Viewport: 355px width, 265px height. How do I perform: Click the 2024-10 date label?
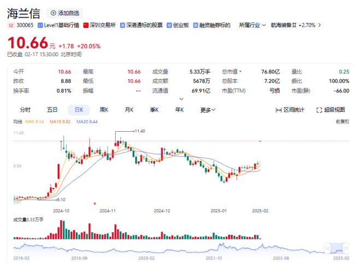pos(61,211)
